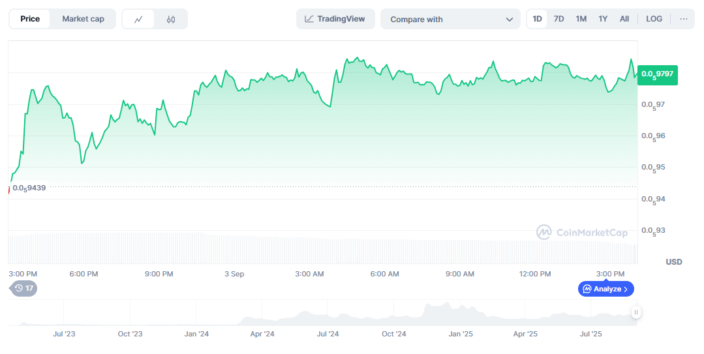Click the Analyze button
This screenshot has height=354, width=704.
point(605,289)
